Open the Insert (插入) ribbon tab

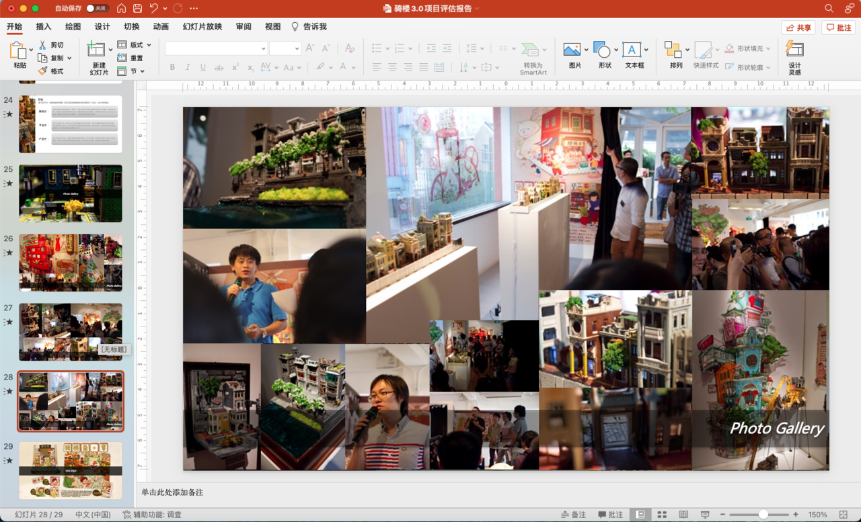(44, 27)
